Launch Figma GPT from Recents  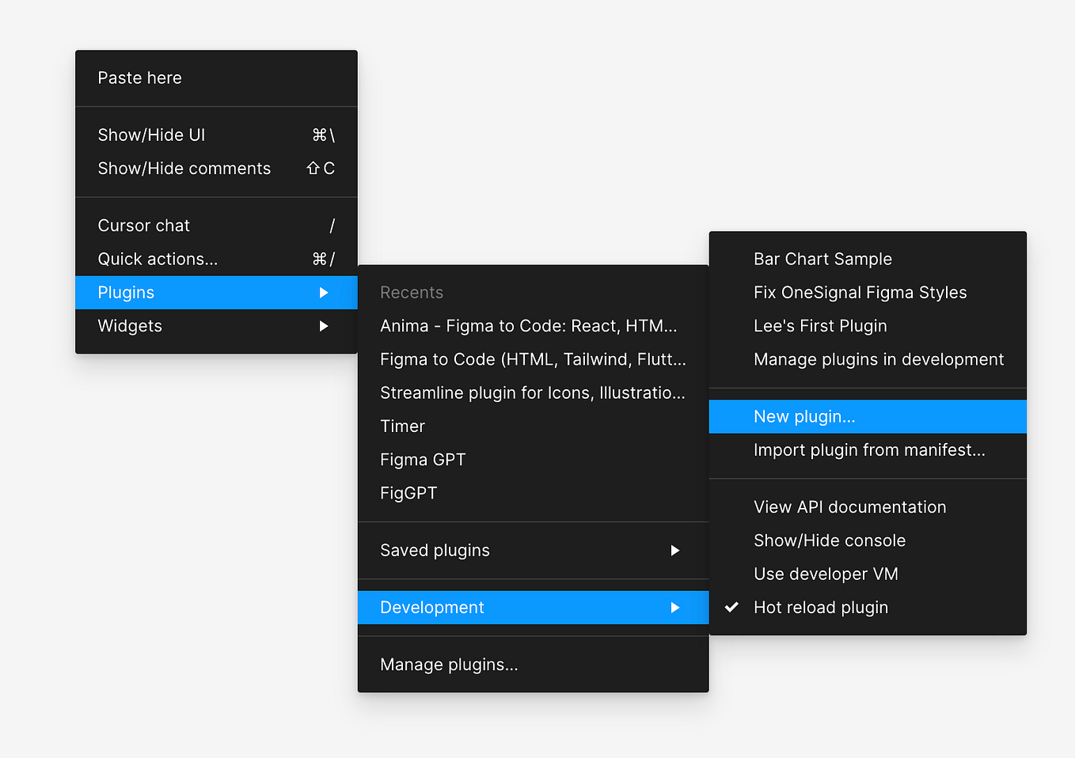click(423, 459)
